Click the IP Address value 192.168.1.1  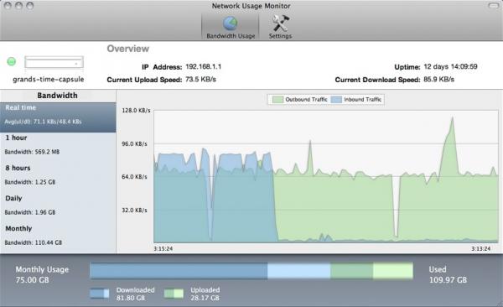[204, 66]
